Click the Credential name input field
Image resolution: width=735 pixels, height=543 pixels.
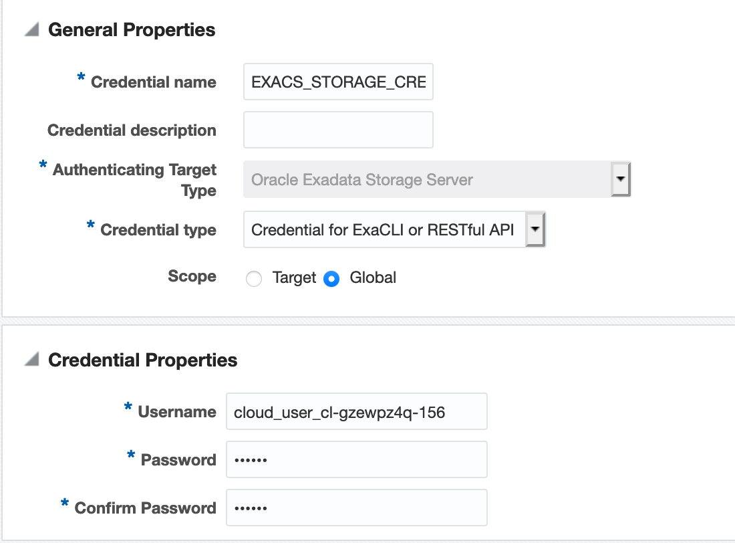coord(338,82)
